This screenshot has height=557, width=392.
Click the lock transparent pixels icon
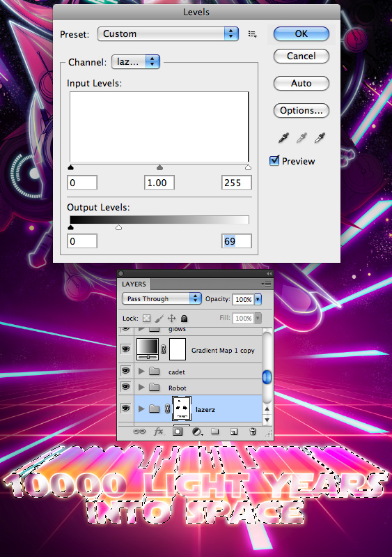[x=146, y=319]
